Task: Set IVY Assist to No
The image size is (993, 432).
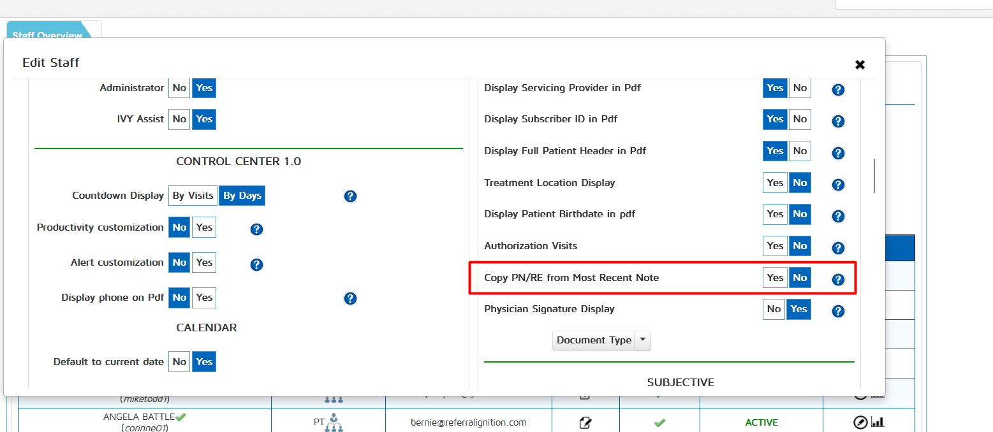Action: 179,119
